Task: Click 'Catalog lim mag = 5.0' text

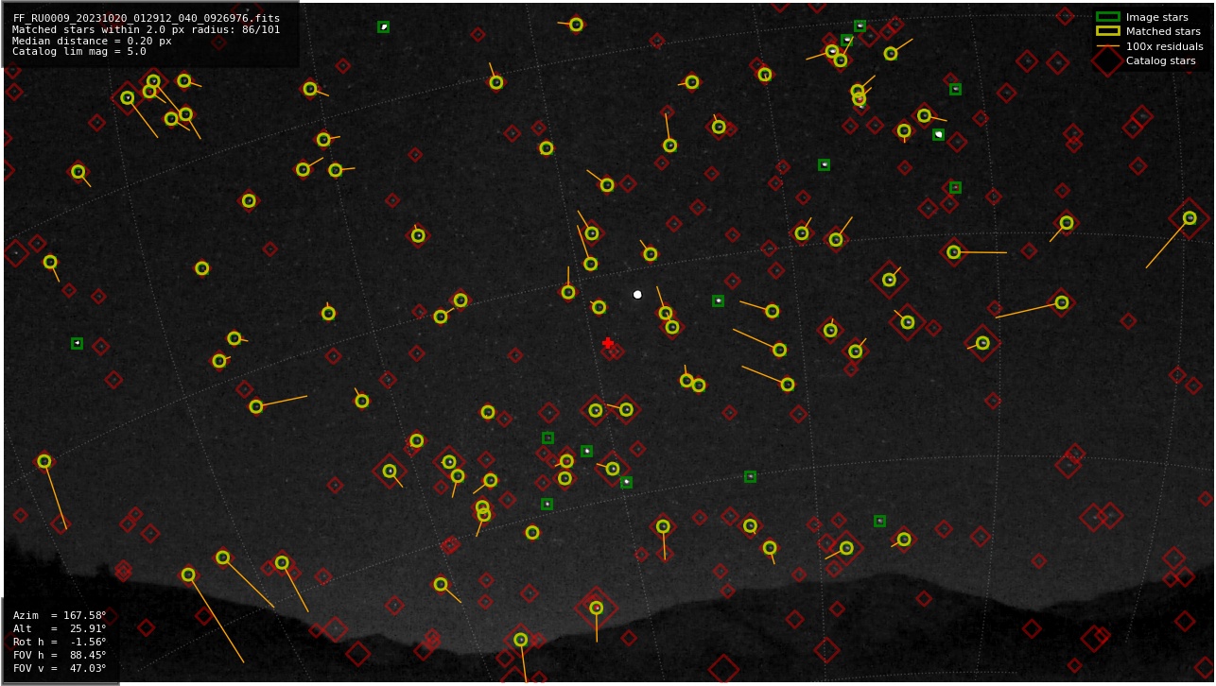Action: pos(78,52)
